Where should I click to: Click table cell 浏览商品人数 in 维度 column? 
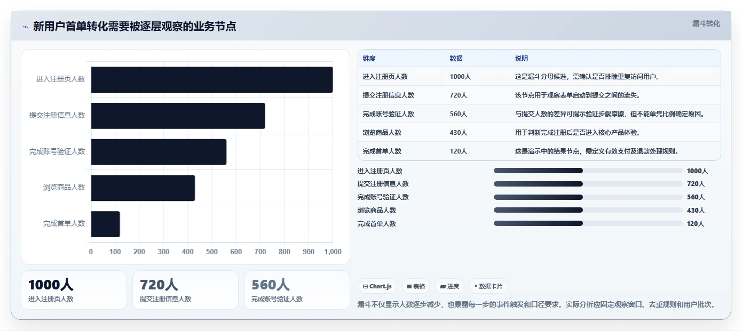[382, 133]
